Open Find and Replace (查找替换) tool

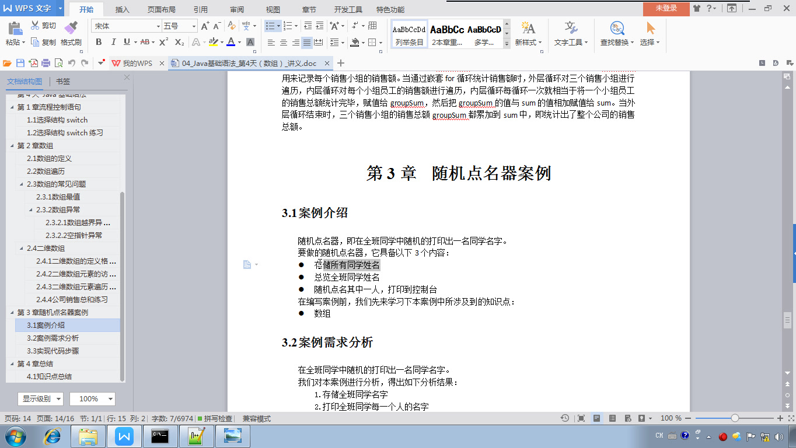pos(617,34)
